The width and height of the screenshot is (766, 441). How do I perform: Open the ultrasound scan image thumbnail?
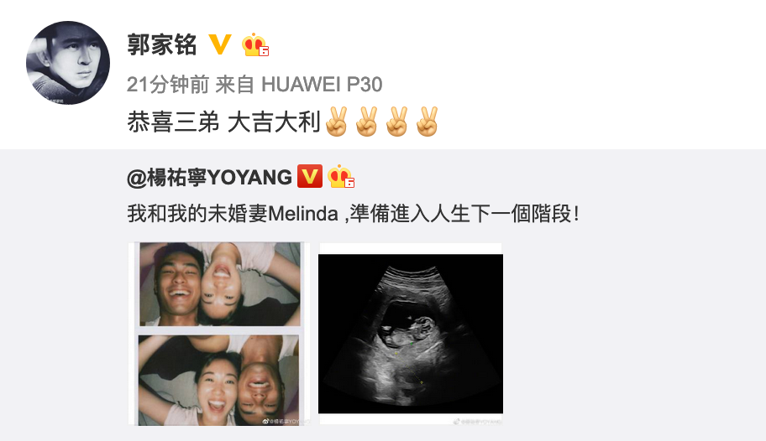[x=411, y=334]
